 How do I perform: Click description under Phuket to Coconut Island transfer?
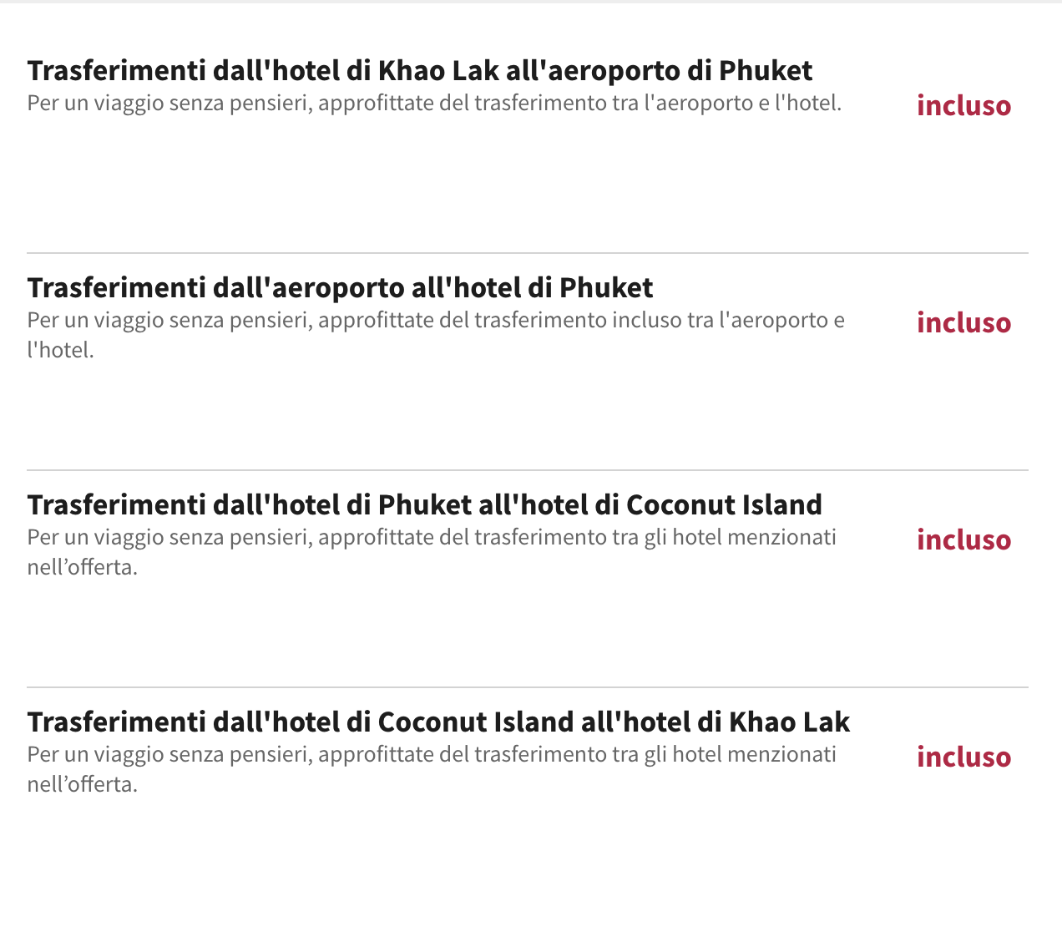(x=432, y=552)
